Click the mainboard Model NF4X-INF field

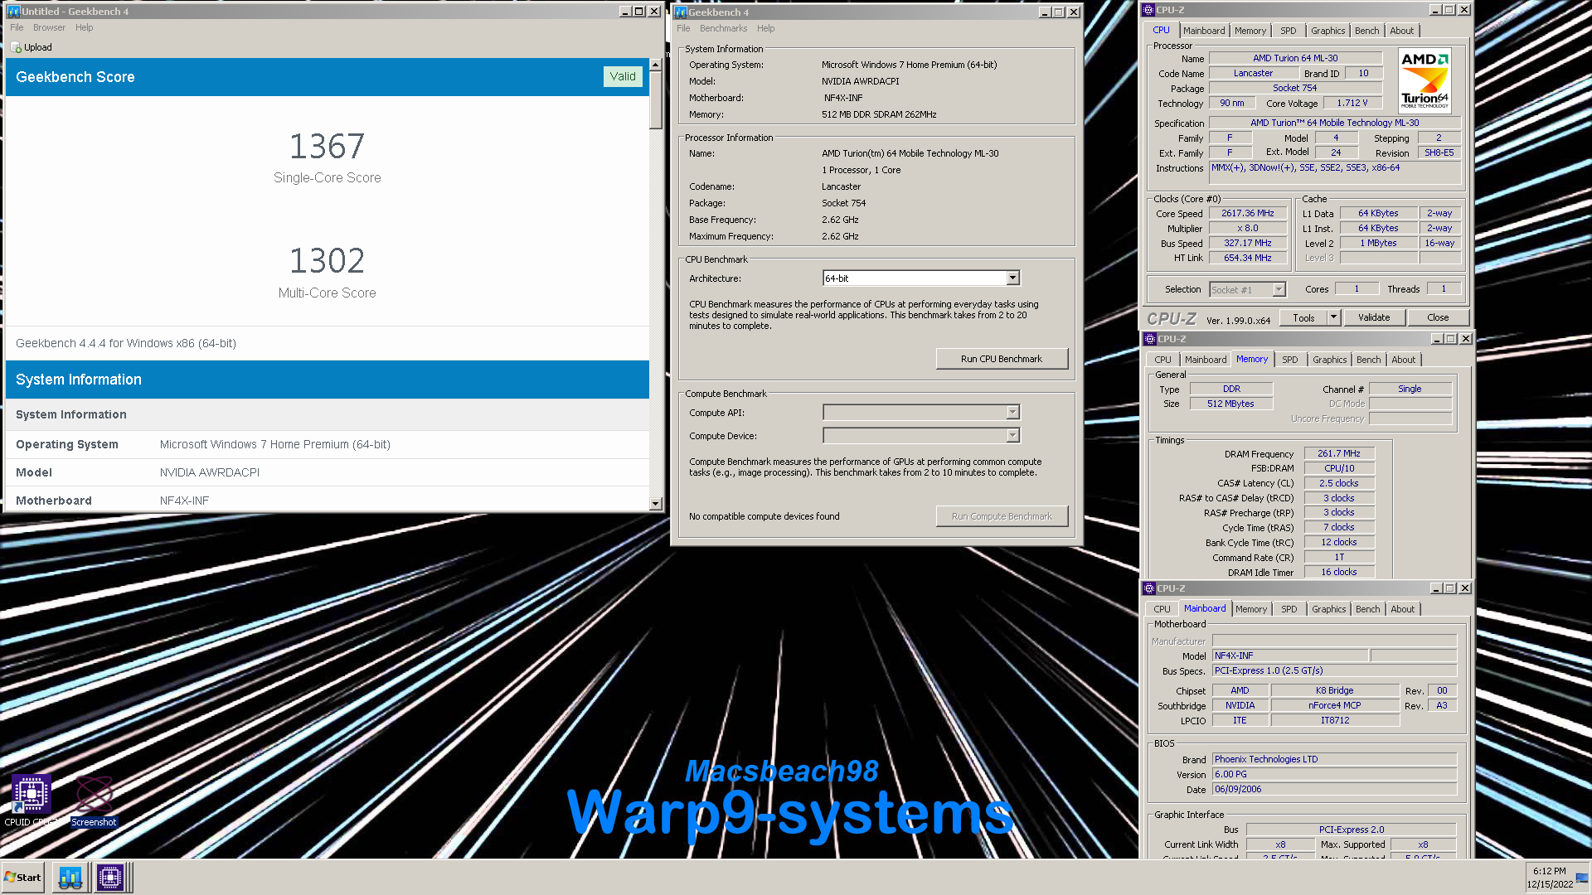tap(1289, 656)
